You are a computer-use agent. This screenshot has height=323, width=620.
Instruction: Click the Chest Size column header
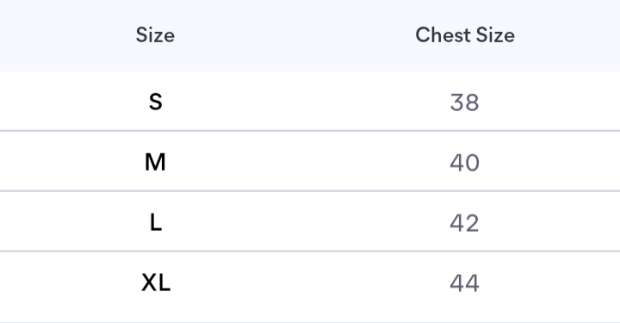(465, 35)
